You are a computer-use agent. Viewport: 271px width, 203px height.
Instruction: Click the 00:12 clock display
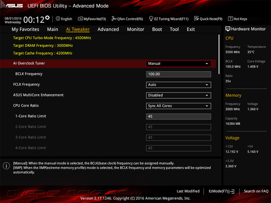point(34,20)
